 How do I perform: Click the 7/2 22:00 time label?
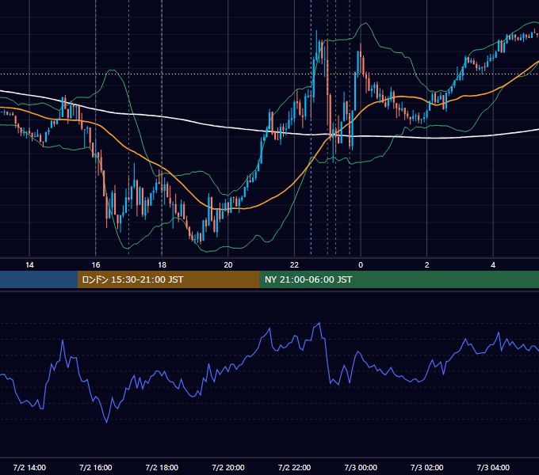pyautogui.click(x=294, y=467)
